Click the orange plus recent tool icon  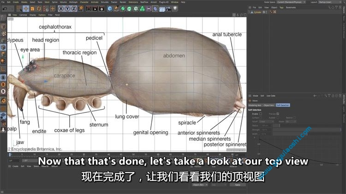point(53,9)
